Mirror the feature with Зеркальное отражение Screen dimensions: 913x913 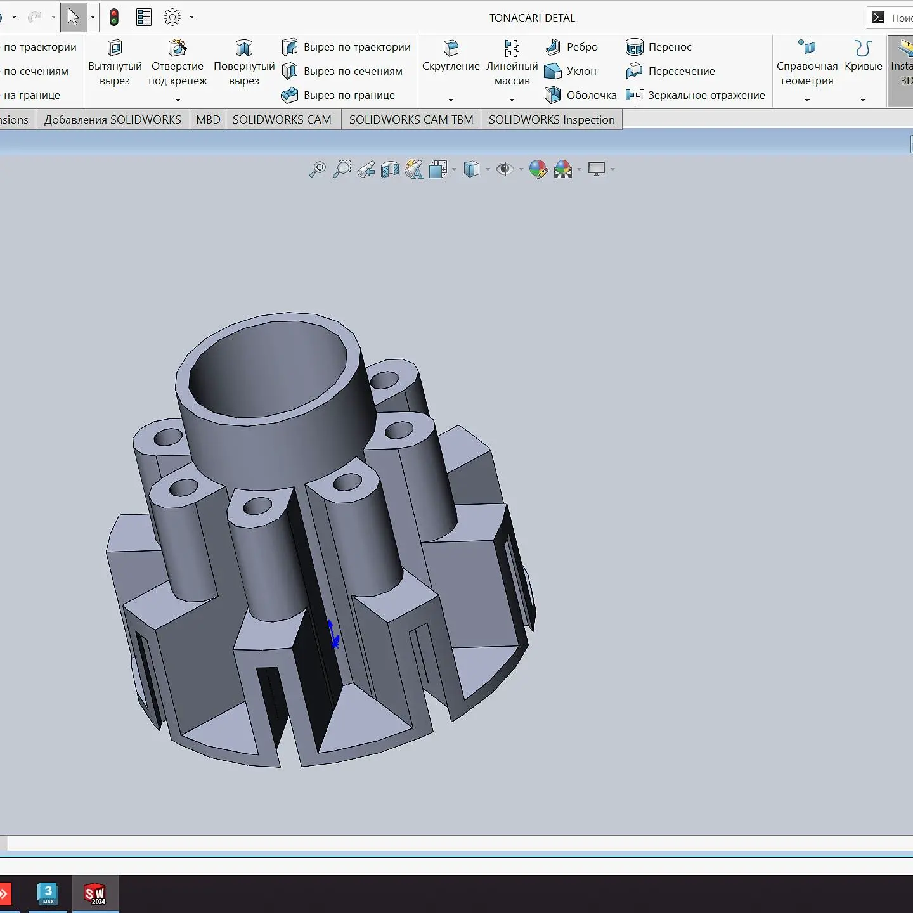click(x=696, y=95)
